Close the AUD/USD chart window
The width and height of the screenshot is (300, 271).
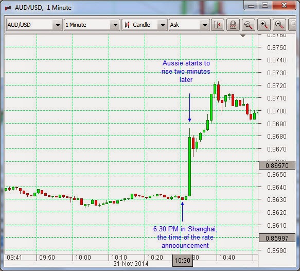284,6
